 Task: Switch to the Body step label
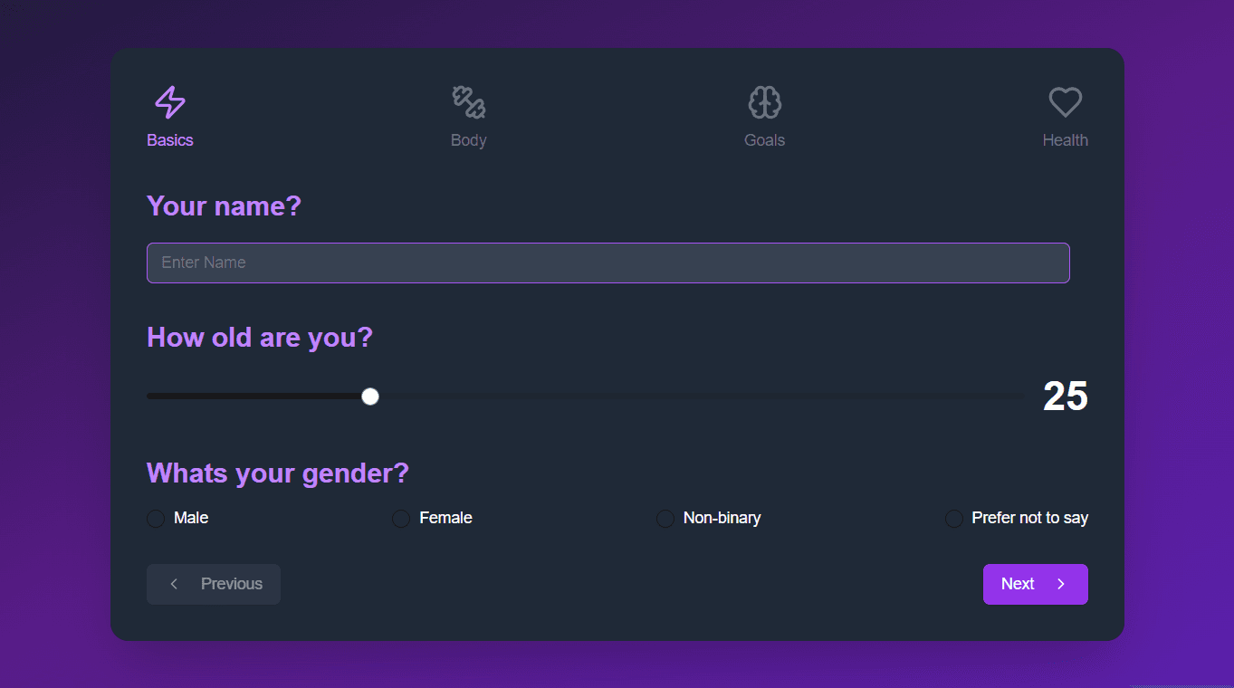[x=469, y=140]
